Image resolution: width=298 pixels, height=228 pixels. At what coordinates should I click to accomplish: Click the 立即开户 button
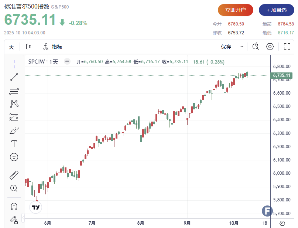click(235, 10)
